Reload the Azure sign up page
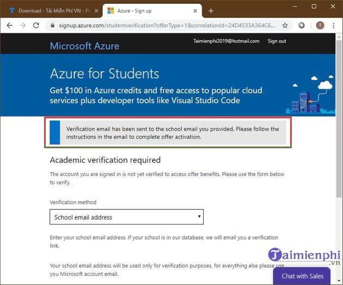The image size is (343, 285). [x=36, y=26]
